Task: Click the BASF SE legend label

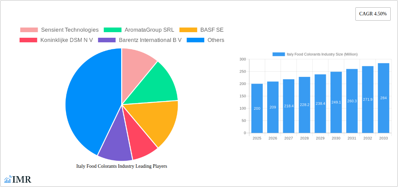Action: coord(212,30)
